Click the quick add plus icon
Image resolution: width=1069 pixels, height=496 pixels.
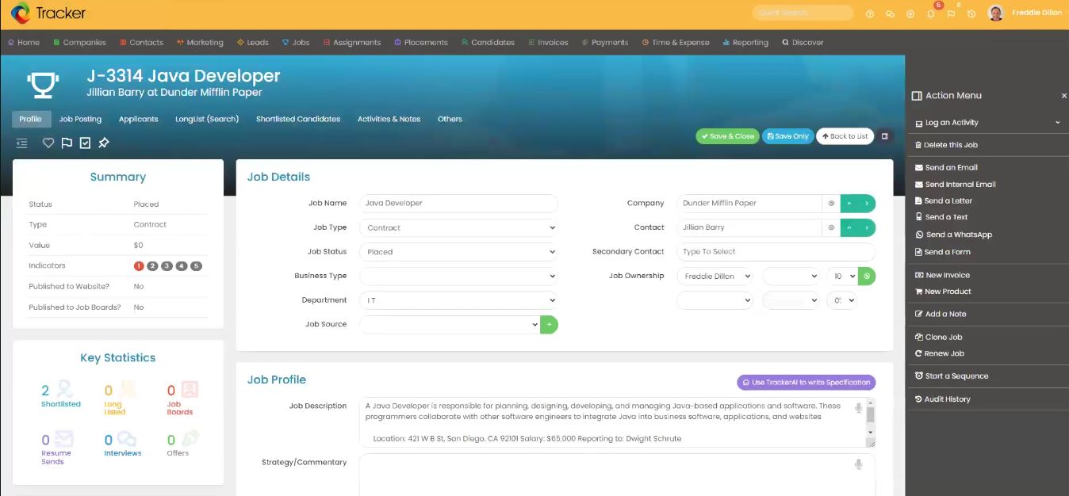(910, 13)
